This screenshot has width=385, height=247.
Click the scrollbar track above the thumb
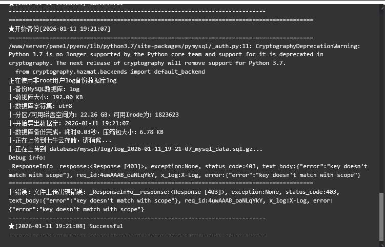[381, 102]
